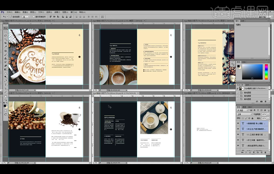The image size is (274, 174).
Task: Click the rainbow hue slider strip
Action: point(266,72)
